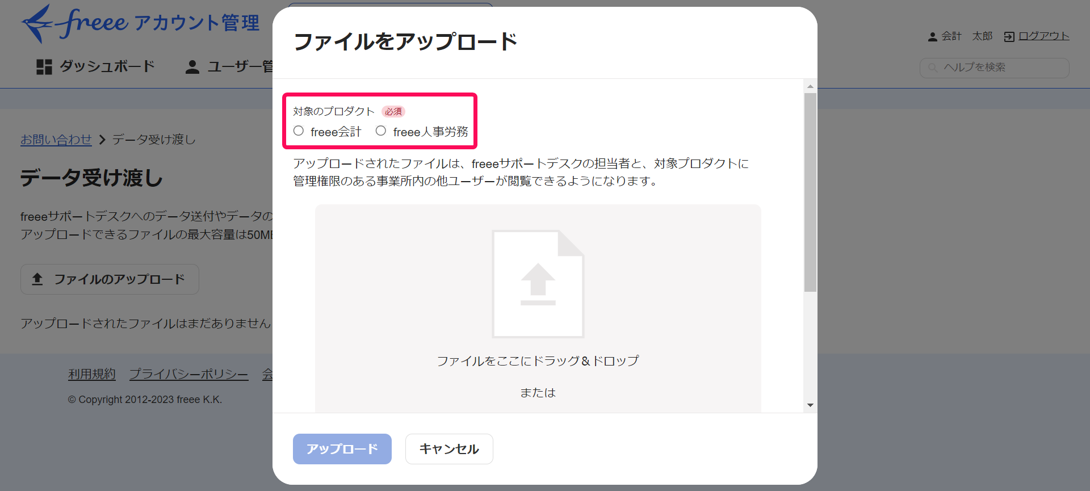Click the キャンセル button
The image size is (1090, 491).
449,449
